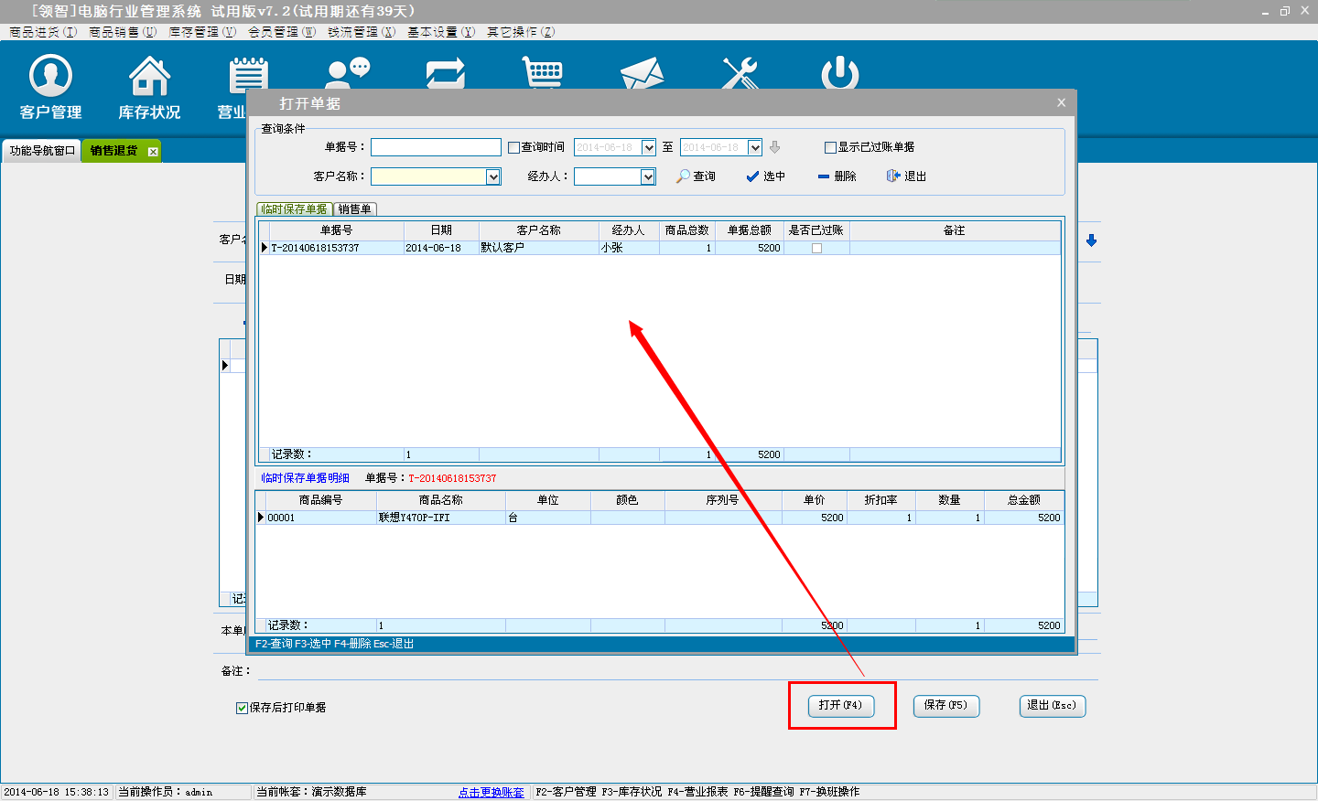Screen dimensions: 1318x801
Task: Open the start date dropdown picker
Action: 649,147
